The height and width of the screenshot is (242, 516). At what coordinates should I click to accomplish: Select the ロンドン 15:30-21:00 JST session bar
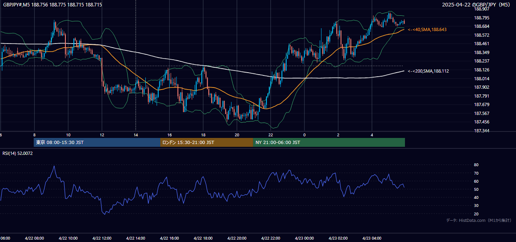coord(207,142)
